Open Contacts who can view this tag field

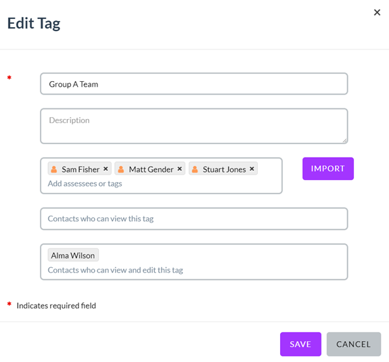coord(193,219)
